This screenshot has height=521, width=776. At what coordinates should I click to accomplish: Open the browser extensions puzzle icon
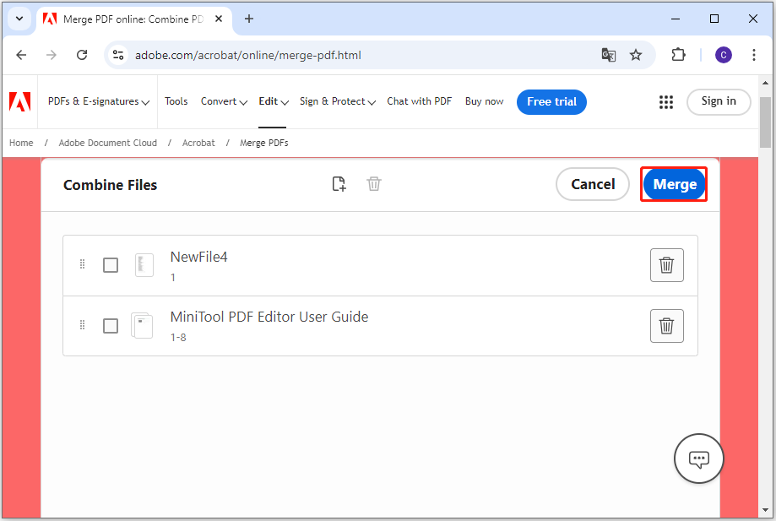click(678, 55)
